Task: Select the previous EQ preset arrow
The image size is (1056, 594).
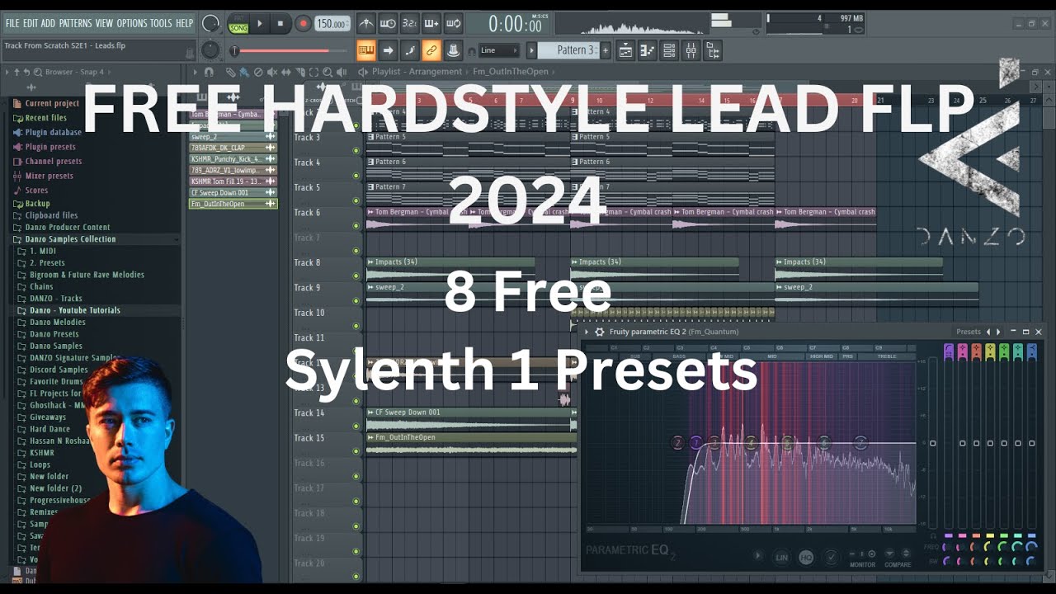Action: (x=988, y=332)
